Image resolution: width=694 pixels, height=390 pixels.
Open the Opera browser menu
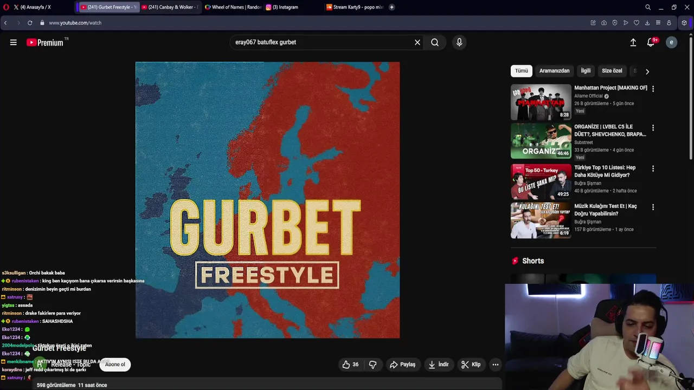[x=6, y=7]
